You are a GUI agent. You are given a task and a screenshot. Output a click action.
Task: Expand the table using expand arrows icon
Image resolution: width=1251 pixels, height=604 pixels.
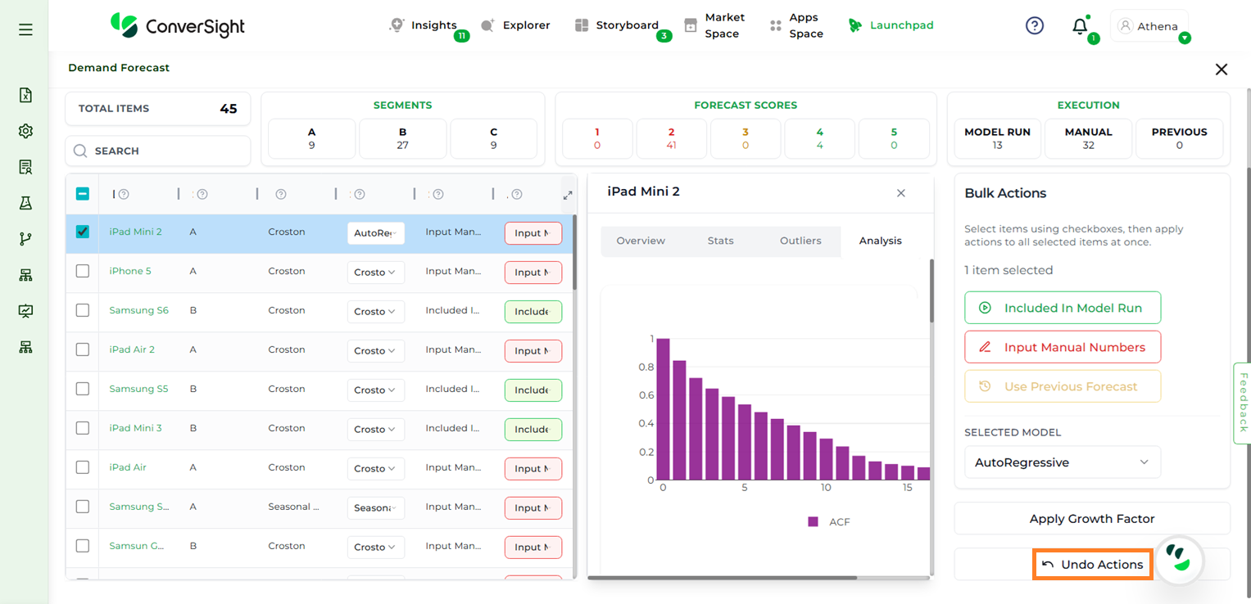point(568,195)
